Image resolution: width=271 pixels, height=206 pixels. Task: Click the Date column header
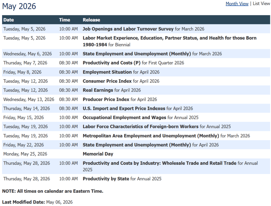(9, 20)
